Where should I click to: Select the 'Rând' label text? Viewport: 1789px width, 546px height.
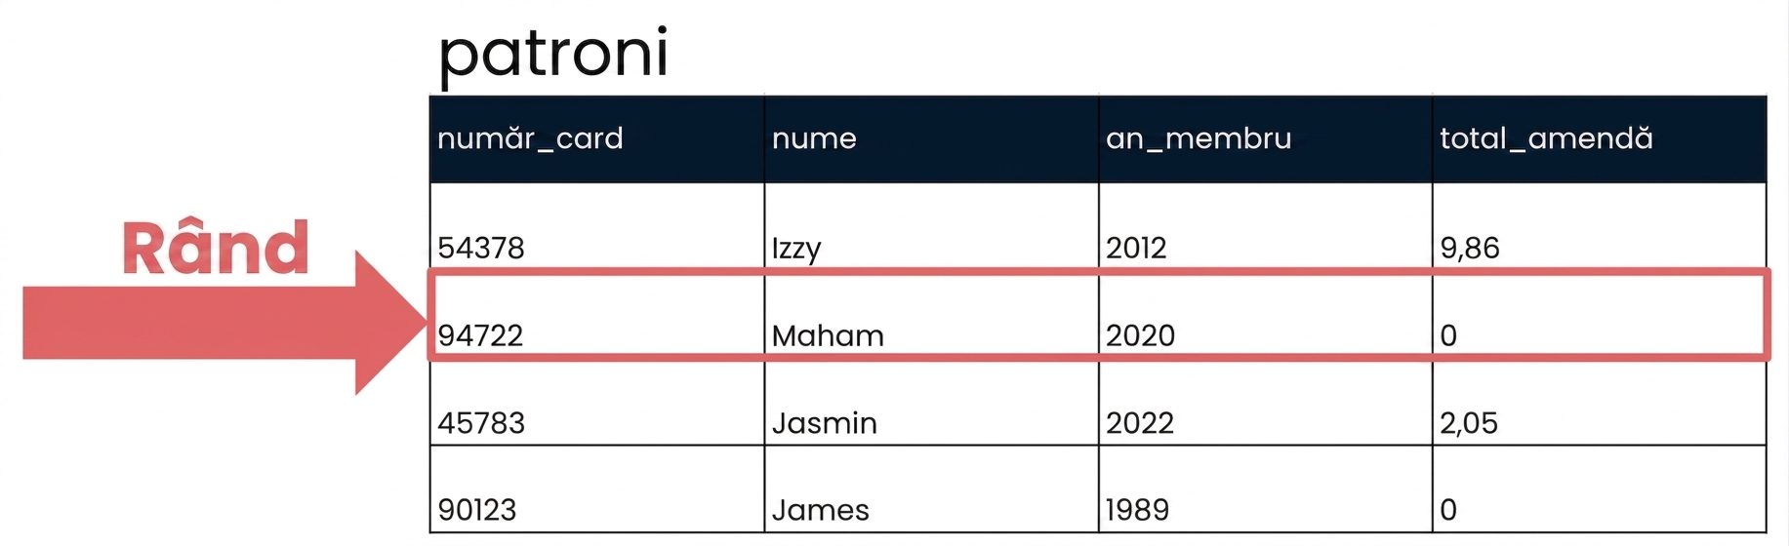pyautogui.click(x=215, y=248)
